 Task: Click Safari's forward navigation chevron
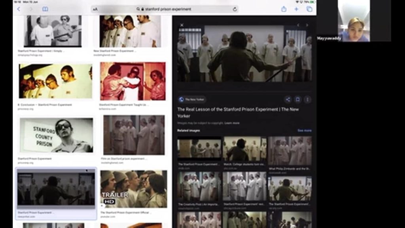point(31,9)
